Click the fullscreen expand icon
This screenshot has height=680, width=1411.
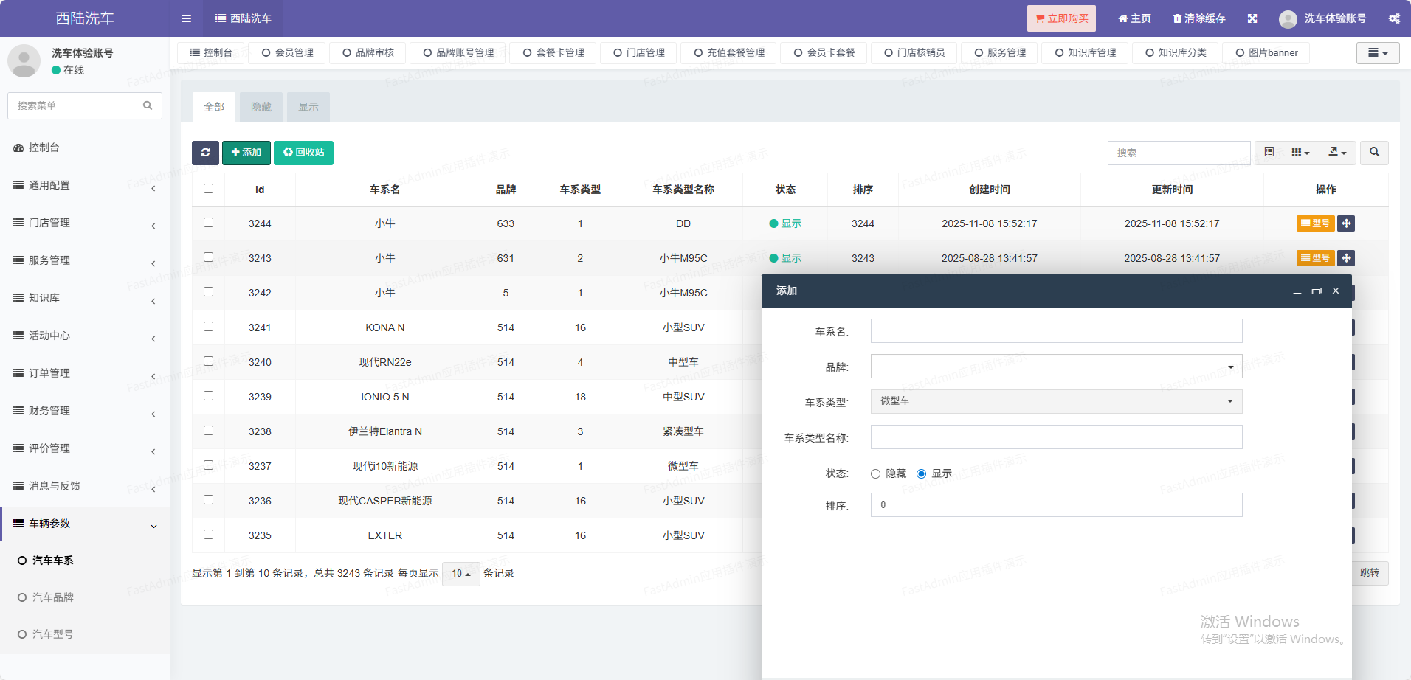coord(1252,18)
